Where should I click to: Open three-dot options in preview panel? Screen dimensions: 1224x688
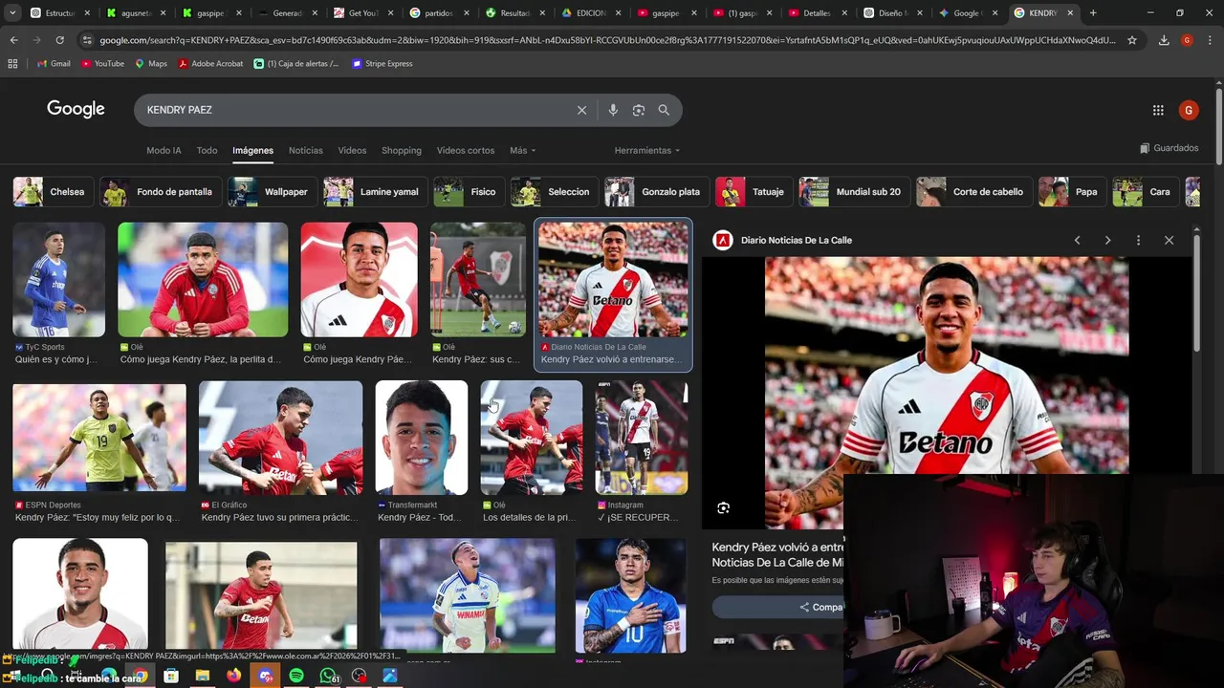(x=1138, y=240)
